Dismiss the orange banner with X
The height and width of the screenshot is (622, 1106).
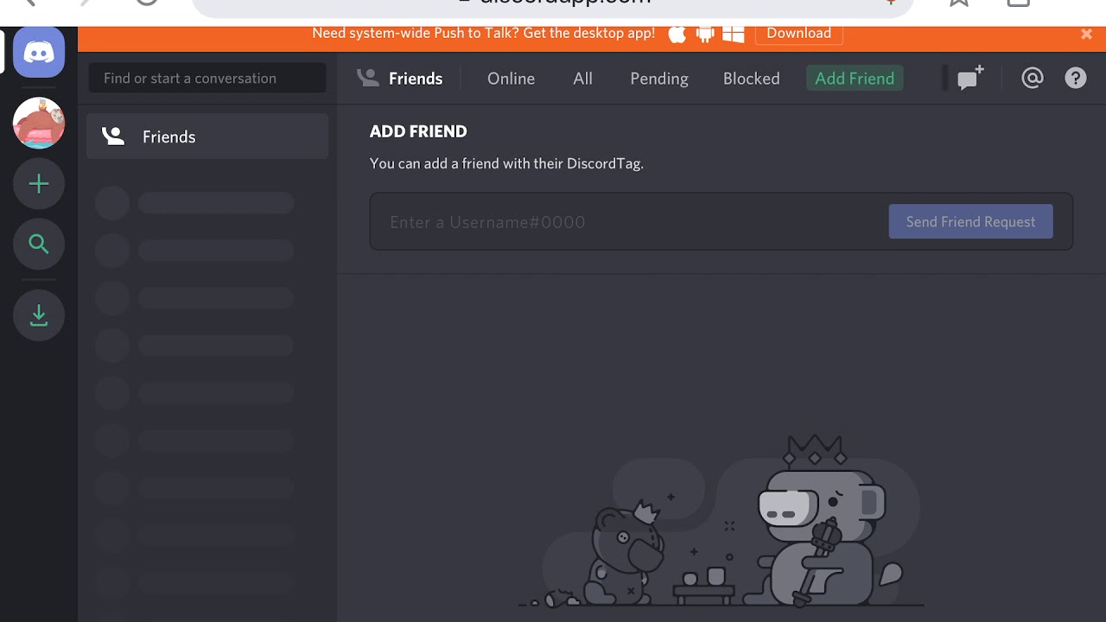tap(1086, 34)
